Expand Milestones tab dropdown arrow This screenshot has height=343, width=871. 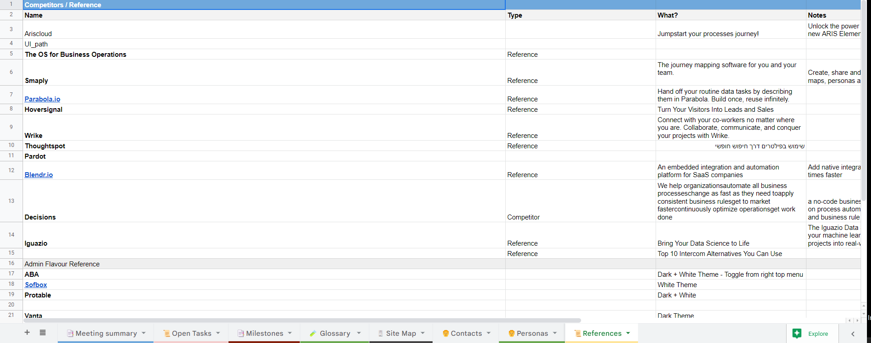(290, 333)
